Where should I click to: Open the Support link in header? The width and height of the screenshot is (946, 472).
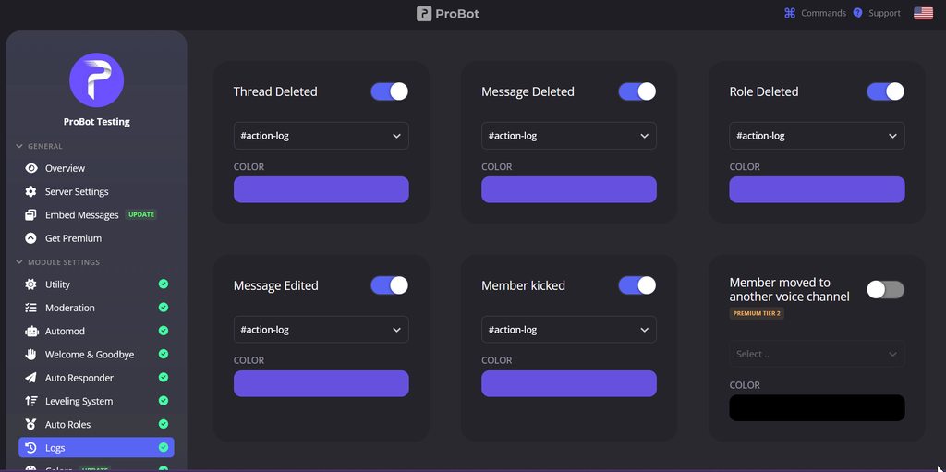(877, 13)
